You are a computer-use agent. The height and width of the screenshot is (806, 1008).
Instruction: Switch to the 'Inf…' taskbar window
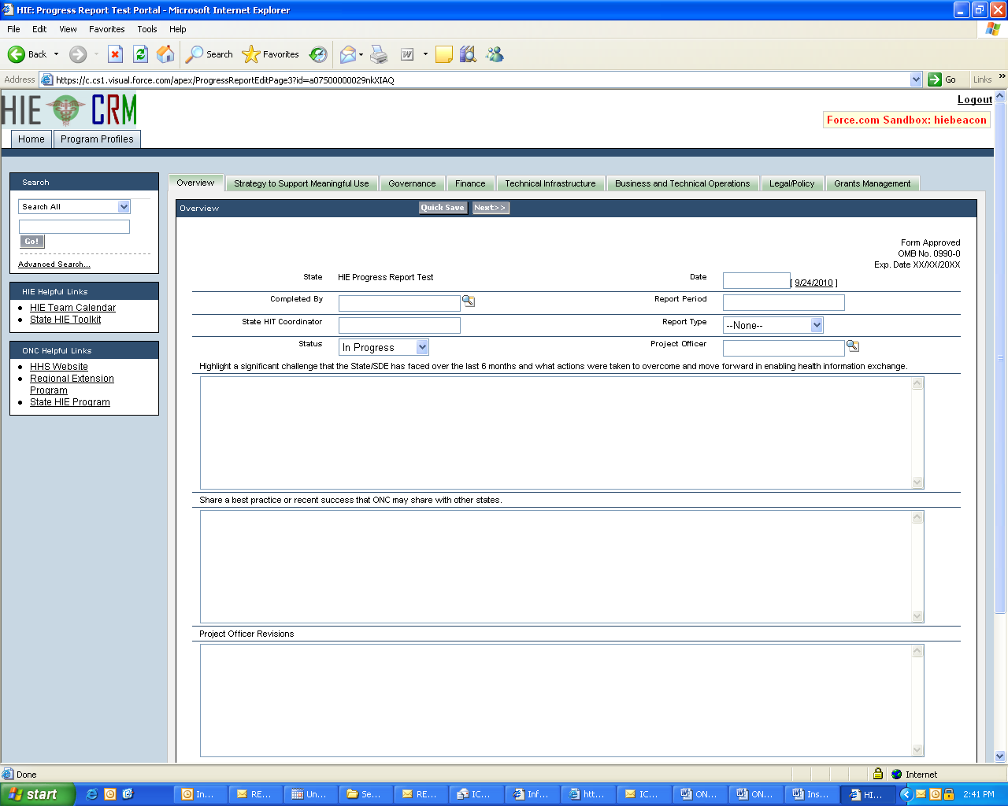[533, 794]
